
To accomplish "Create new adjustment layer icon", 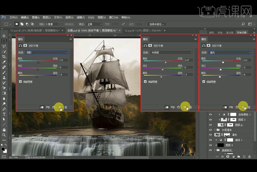I will (233, 157).
